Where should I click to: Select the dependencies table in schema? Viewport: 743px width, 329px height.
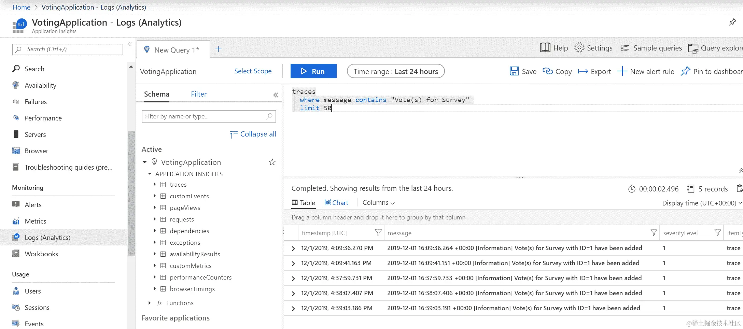[190, 231]
